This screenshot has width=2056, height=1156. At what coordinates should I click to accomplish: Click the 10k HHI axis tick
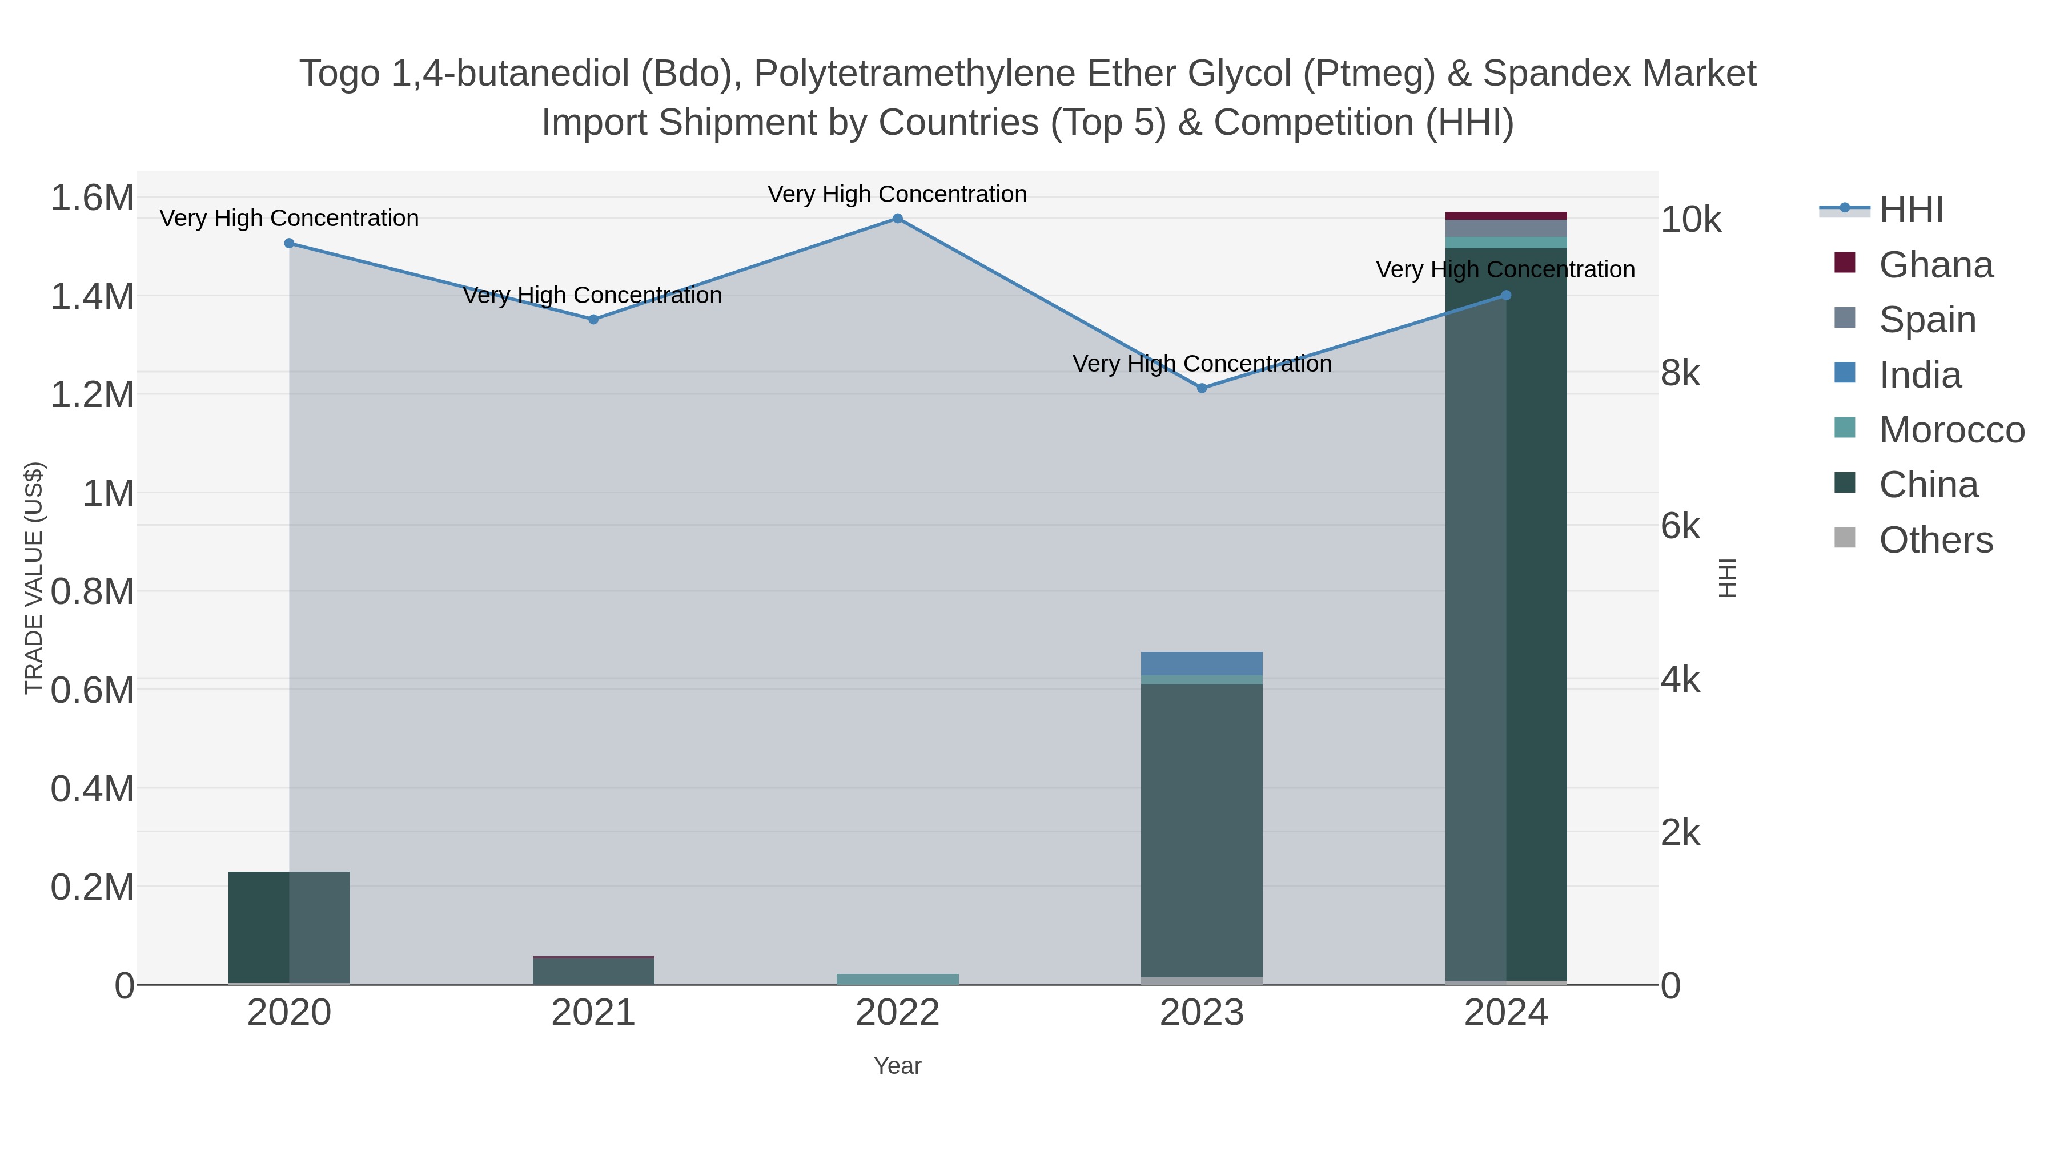coord(1691,219)
